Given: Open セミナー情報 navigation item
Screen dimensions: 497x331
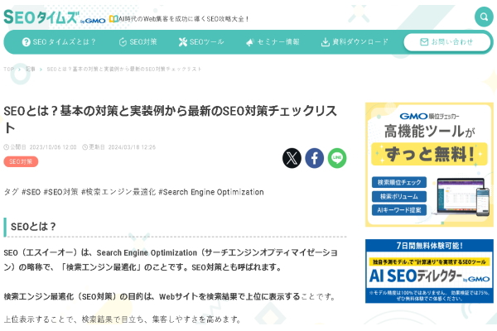Looking at the screenshot, I should [x=273, y=42].
